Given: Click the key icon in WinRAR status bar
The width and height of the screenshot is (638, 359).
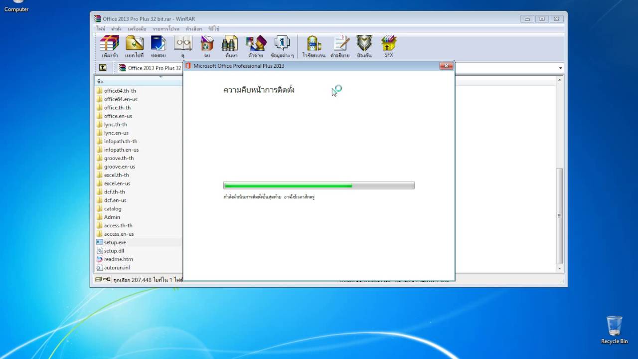Looking at the screenshot, I should (107, 280).
